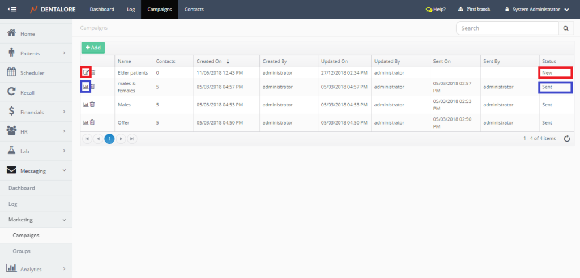Click trash icon in the Offer row
Image resolution: width=580 pixels, height=278 pixels.
tap(92, 122)
